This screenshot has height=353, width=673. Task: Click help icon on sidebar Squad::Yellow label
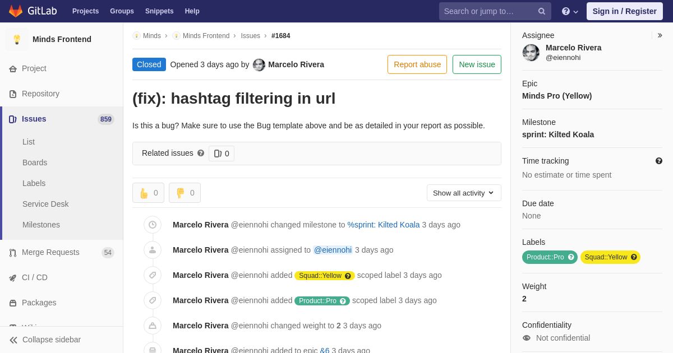634,257
